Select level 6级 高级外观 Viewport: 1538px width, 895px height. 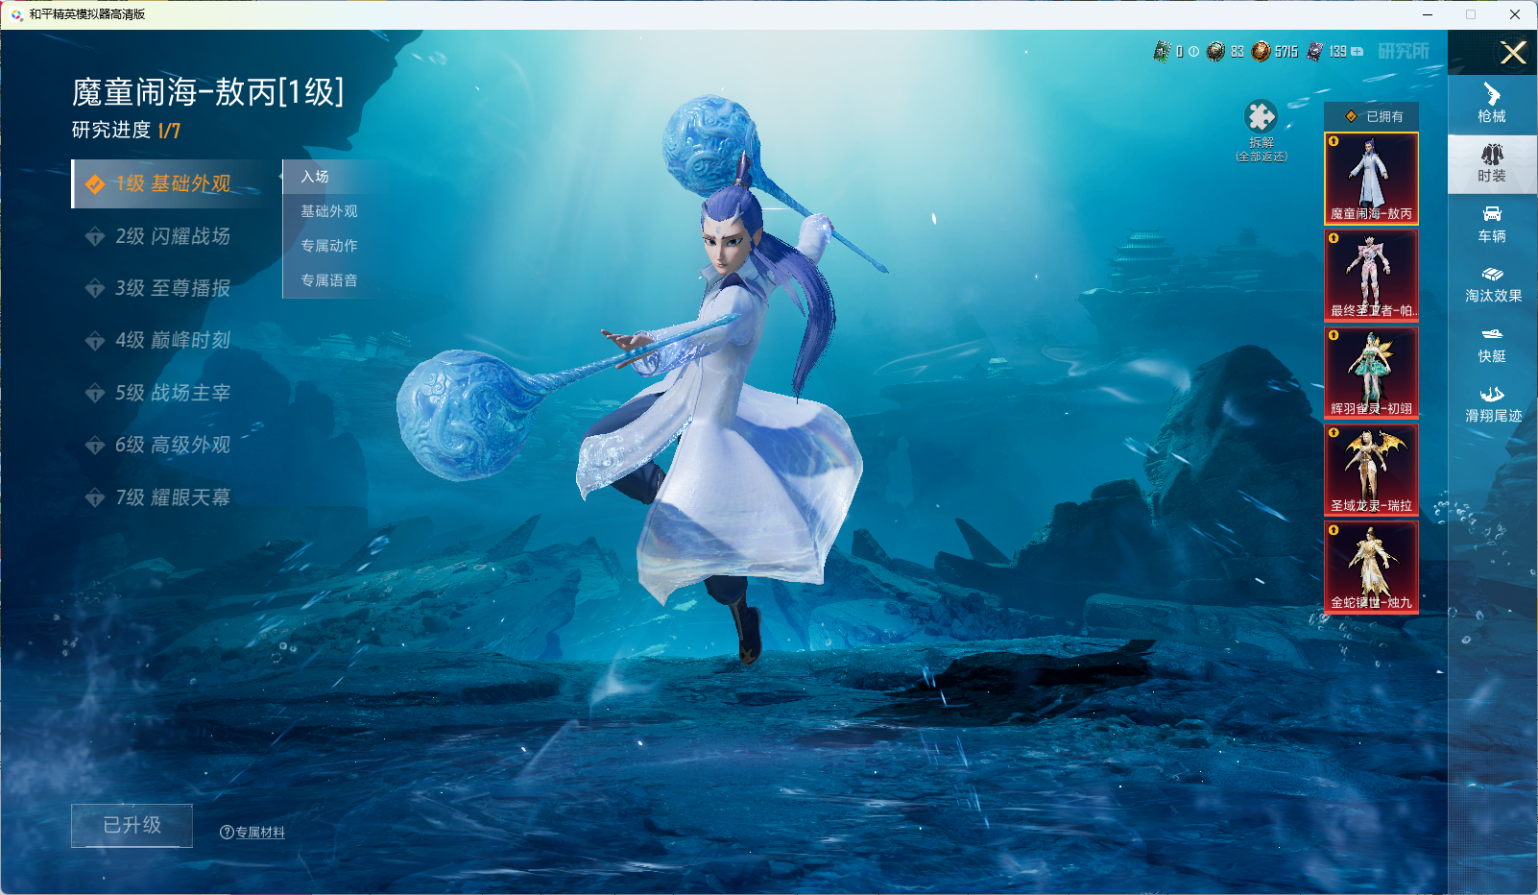(x=158, y=445)
